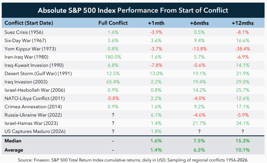The height and width of the screenshot is (163, 267).
Task: Select the Conflict (Start Date) column header
Action: click(x=29, y=23)
